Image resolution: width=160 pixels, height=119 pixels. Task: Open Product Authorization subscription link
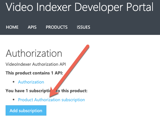click(x=51, y=100)
